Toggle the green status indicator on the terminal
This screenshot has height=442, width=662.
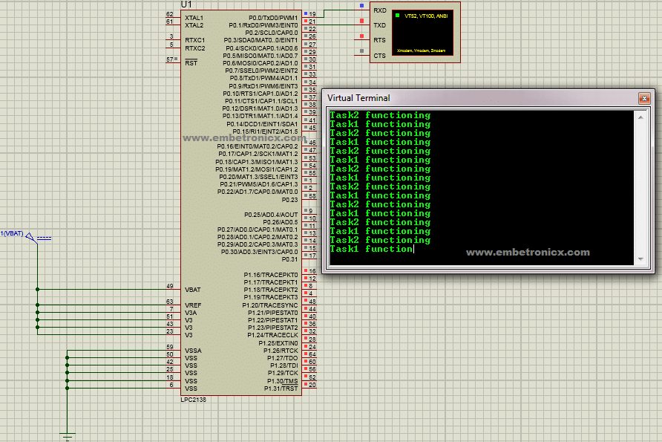click(397, 13)
